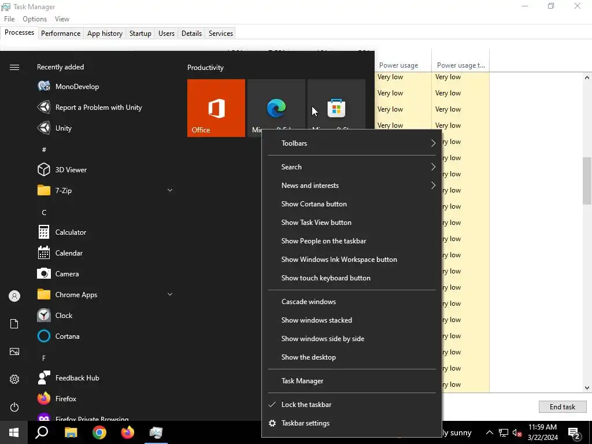Launch Cortana from the app list

pyautogui.click(x=106, y=336)
